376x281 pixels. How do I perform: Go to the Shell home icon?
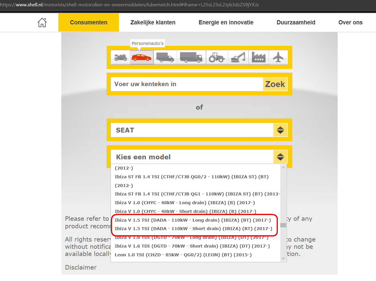pos(42,22)
